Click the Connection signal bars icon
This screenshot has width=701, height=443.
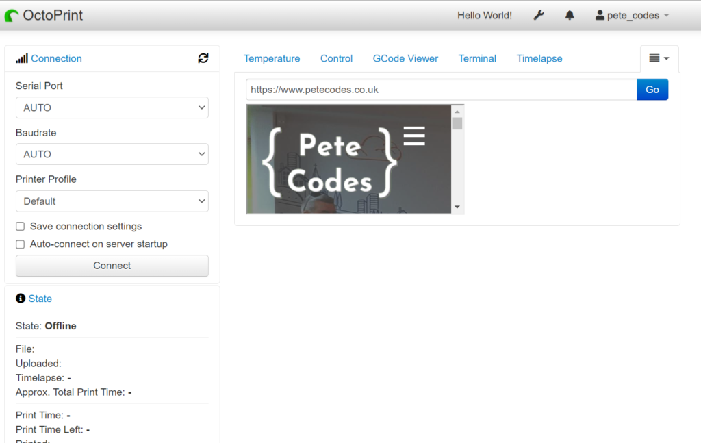[21, 59]
